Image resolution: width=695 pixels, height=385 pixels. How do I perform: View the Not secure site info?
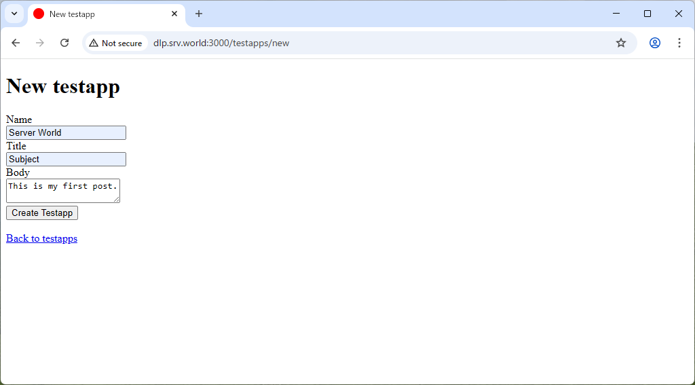[116, 43]
